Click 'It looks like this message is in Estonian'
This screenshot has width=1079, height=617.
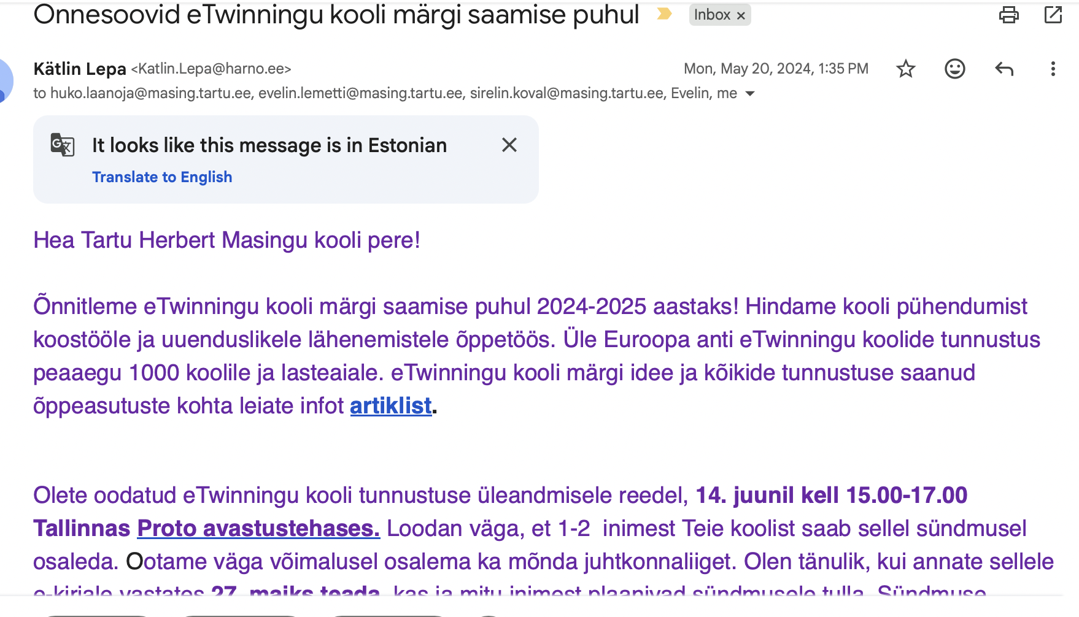coord(269,145)
